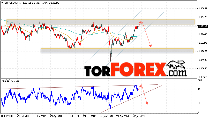Click the RSI 30 level label

[x=199, y=103]
